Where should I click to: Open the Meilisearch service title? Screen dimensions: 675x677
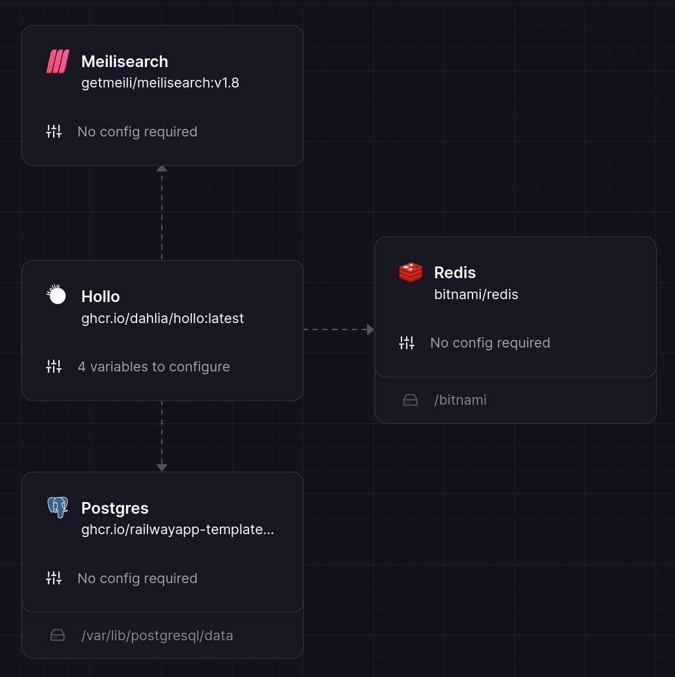click(124, 61)
